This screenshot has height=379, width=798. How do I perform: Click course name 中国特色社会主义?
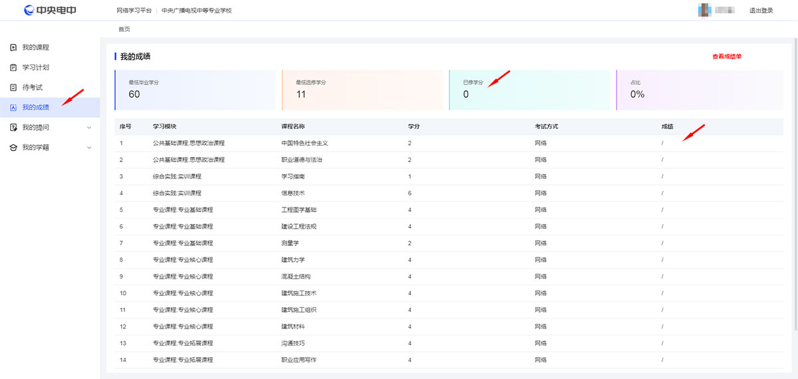pyautogui.click(x=305, y=143)
